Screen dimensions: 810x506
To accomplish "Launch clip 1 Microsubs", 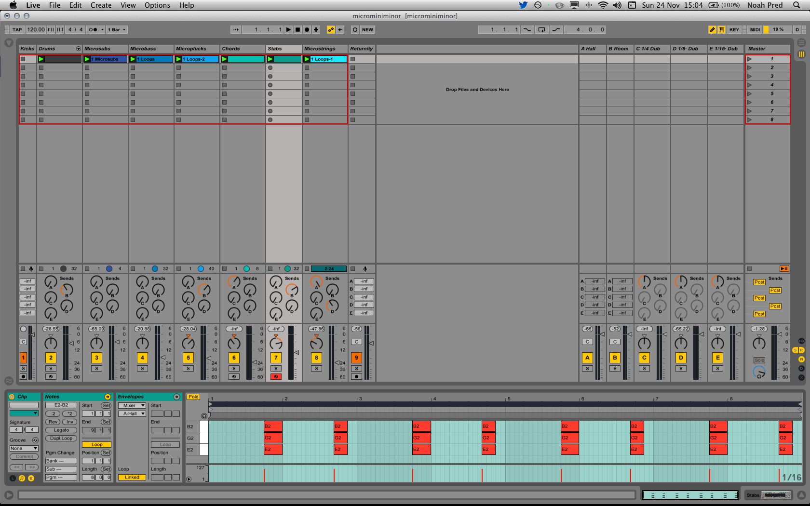I will click(x=87, y=59).
